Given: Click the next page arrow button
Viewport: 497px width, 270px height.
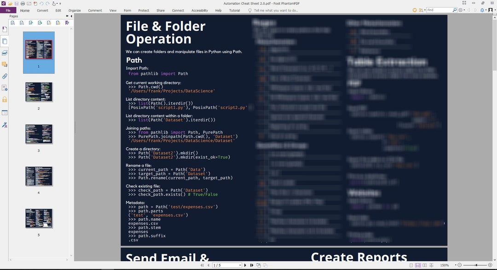Looking at the screenshot, I should pyautogui.click(x=245, y=265).
